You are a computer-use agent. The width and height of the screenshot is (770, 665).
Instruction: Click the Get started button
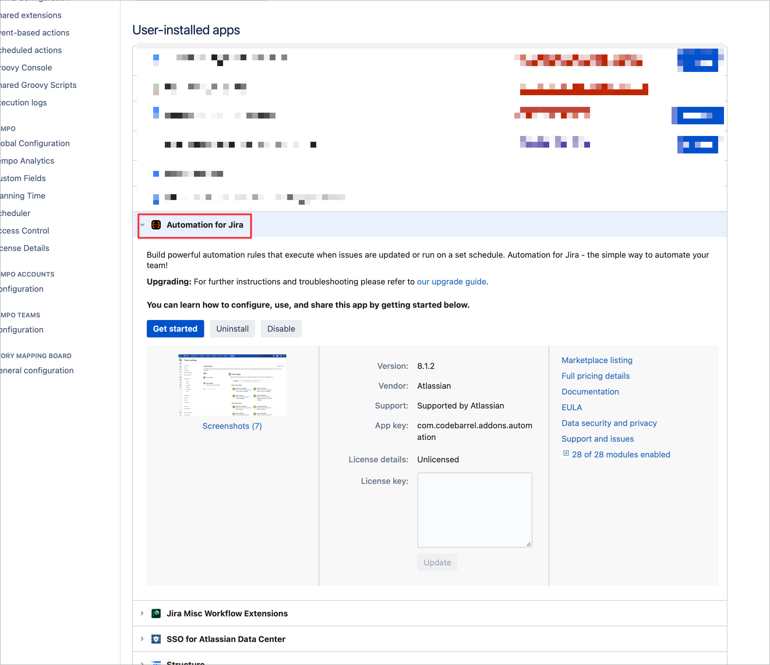[x=175, y=328]
